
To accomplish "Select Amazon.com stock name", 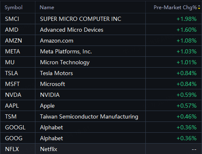I will [x=57, y=40].
